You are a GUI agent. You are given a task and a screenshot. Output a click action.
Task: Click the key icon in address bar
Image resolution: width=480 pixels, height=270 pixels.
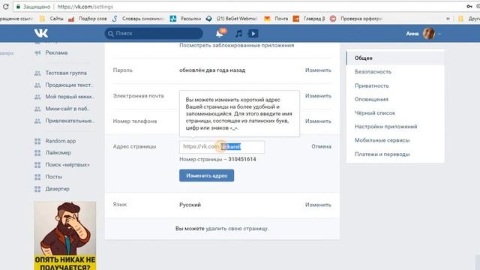point(469,7)
